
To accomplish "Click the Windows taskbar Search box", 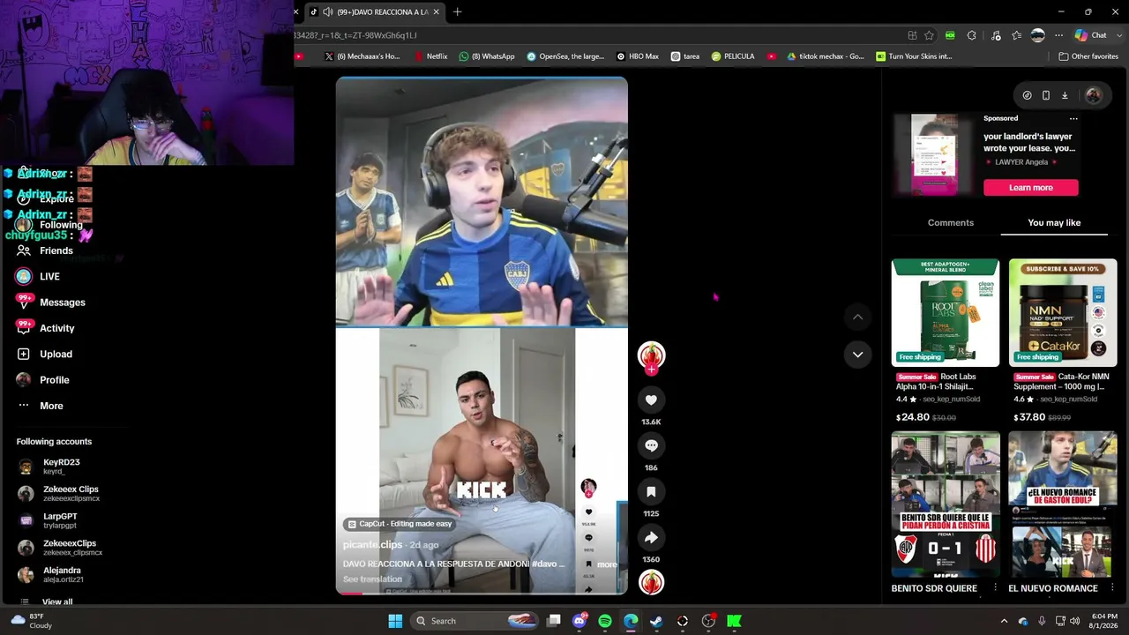I will tap(475, 621).
